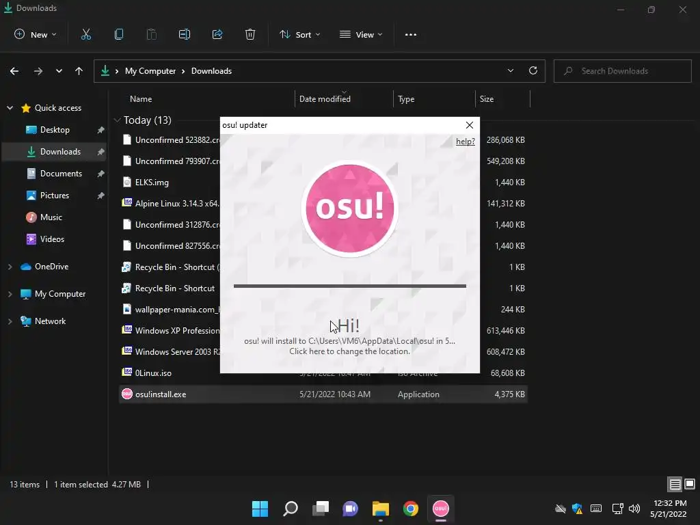Open the View dropdown menu
The image size is (700, 525).
[x=361, y=34]
